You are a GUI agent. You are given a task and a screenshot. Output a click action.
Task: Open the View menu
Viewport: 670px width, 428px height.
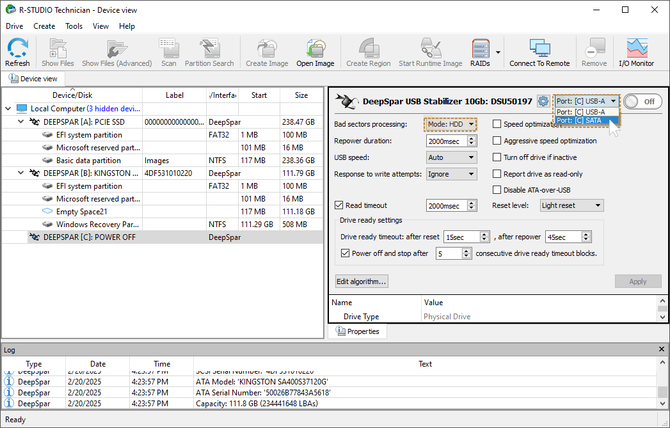coord(100,26)
